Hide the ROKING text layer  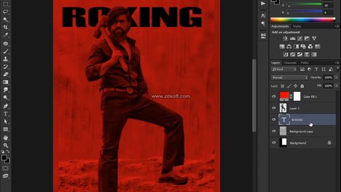274,119
